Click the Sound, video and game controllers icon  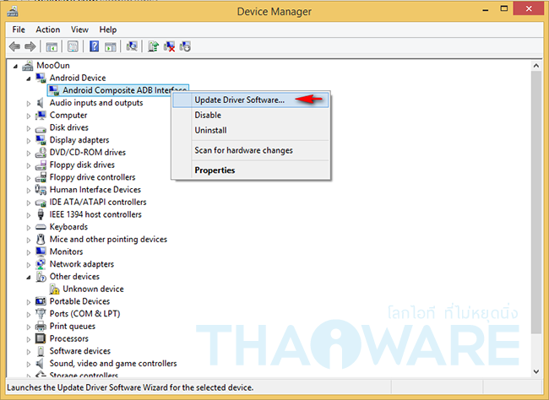41,363
